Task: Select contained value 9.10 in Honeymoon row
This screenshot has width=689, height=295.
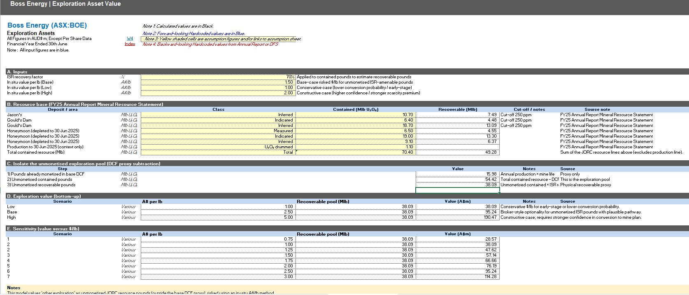Action: 356,141
